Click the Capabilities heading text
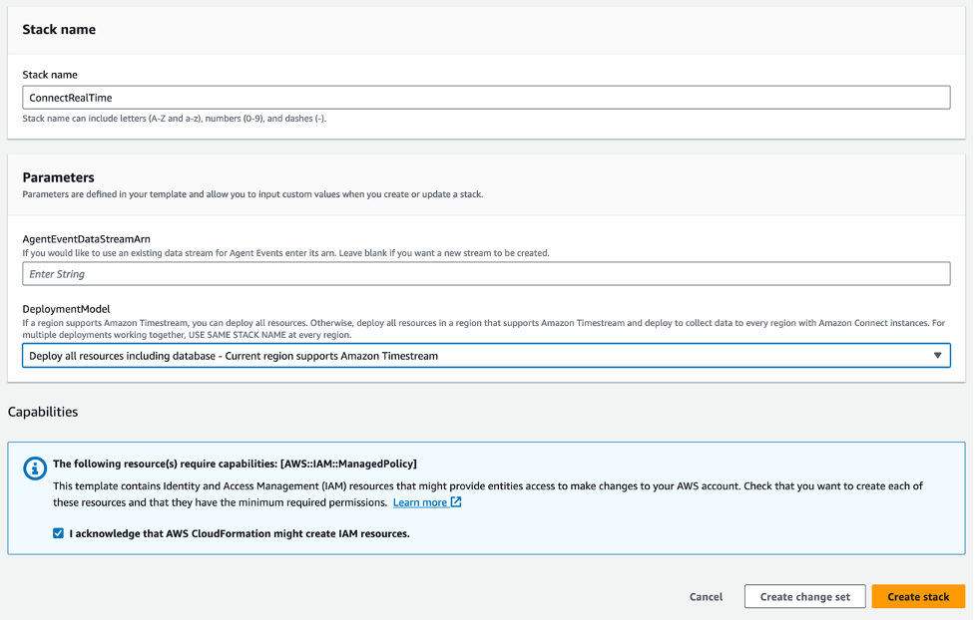 (43, 412)
